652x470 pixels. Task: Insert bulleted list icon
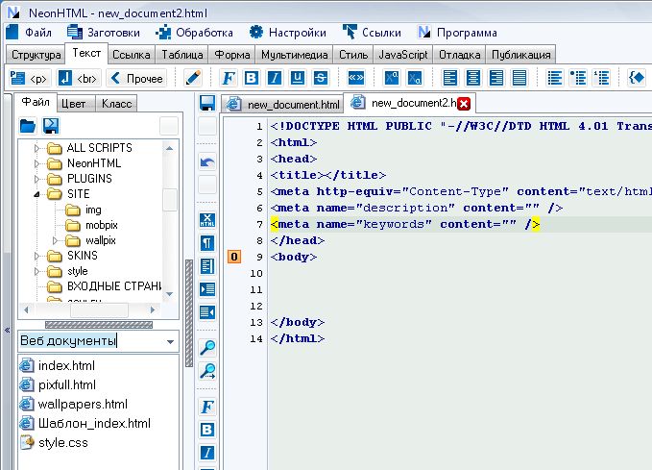point(578,78)
